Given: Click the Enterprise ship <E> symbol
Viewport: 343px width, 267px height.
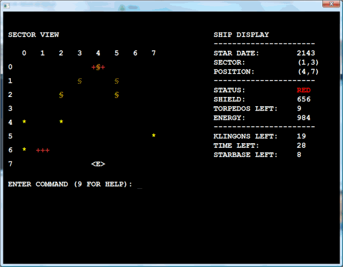Looking at the screenshot, I should 98,164.
